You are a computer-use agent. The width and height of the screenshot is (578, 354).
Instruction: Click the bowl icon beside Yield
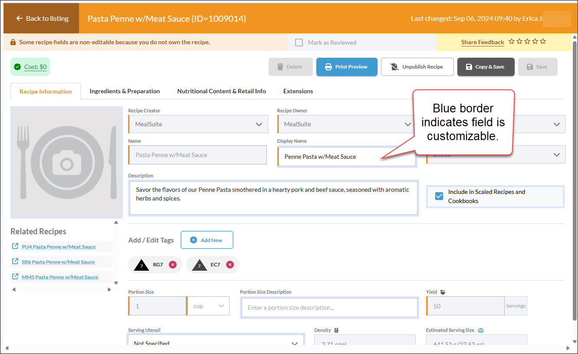443,292
